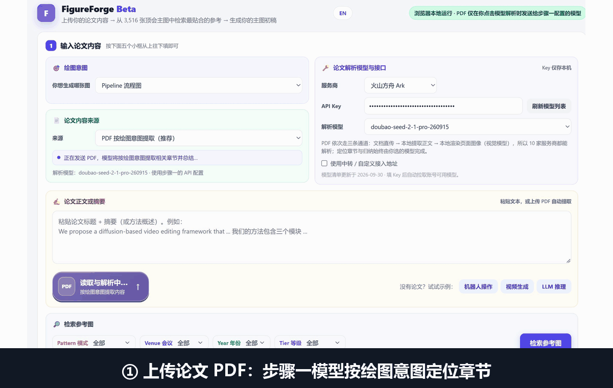
Task: Click the 浏览器本地运行 notice banner
Action: [497, 13]
